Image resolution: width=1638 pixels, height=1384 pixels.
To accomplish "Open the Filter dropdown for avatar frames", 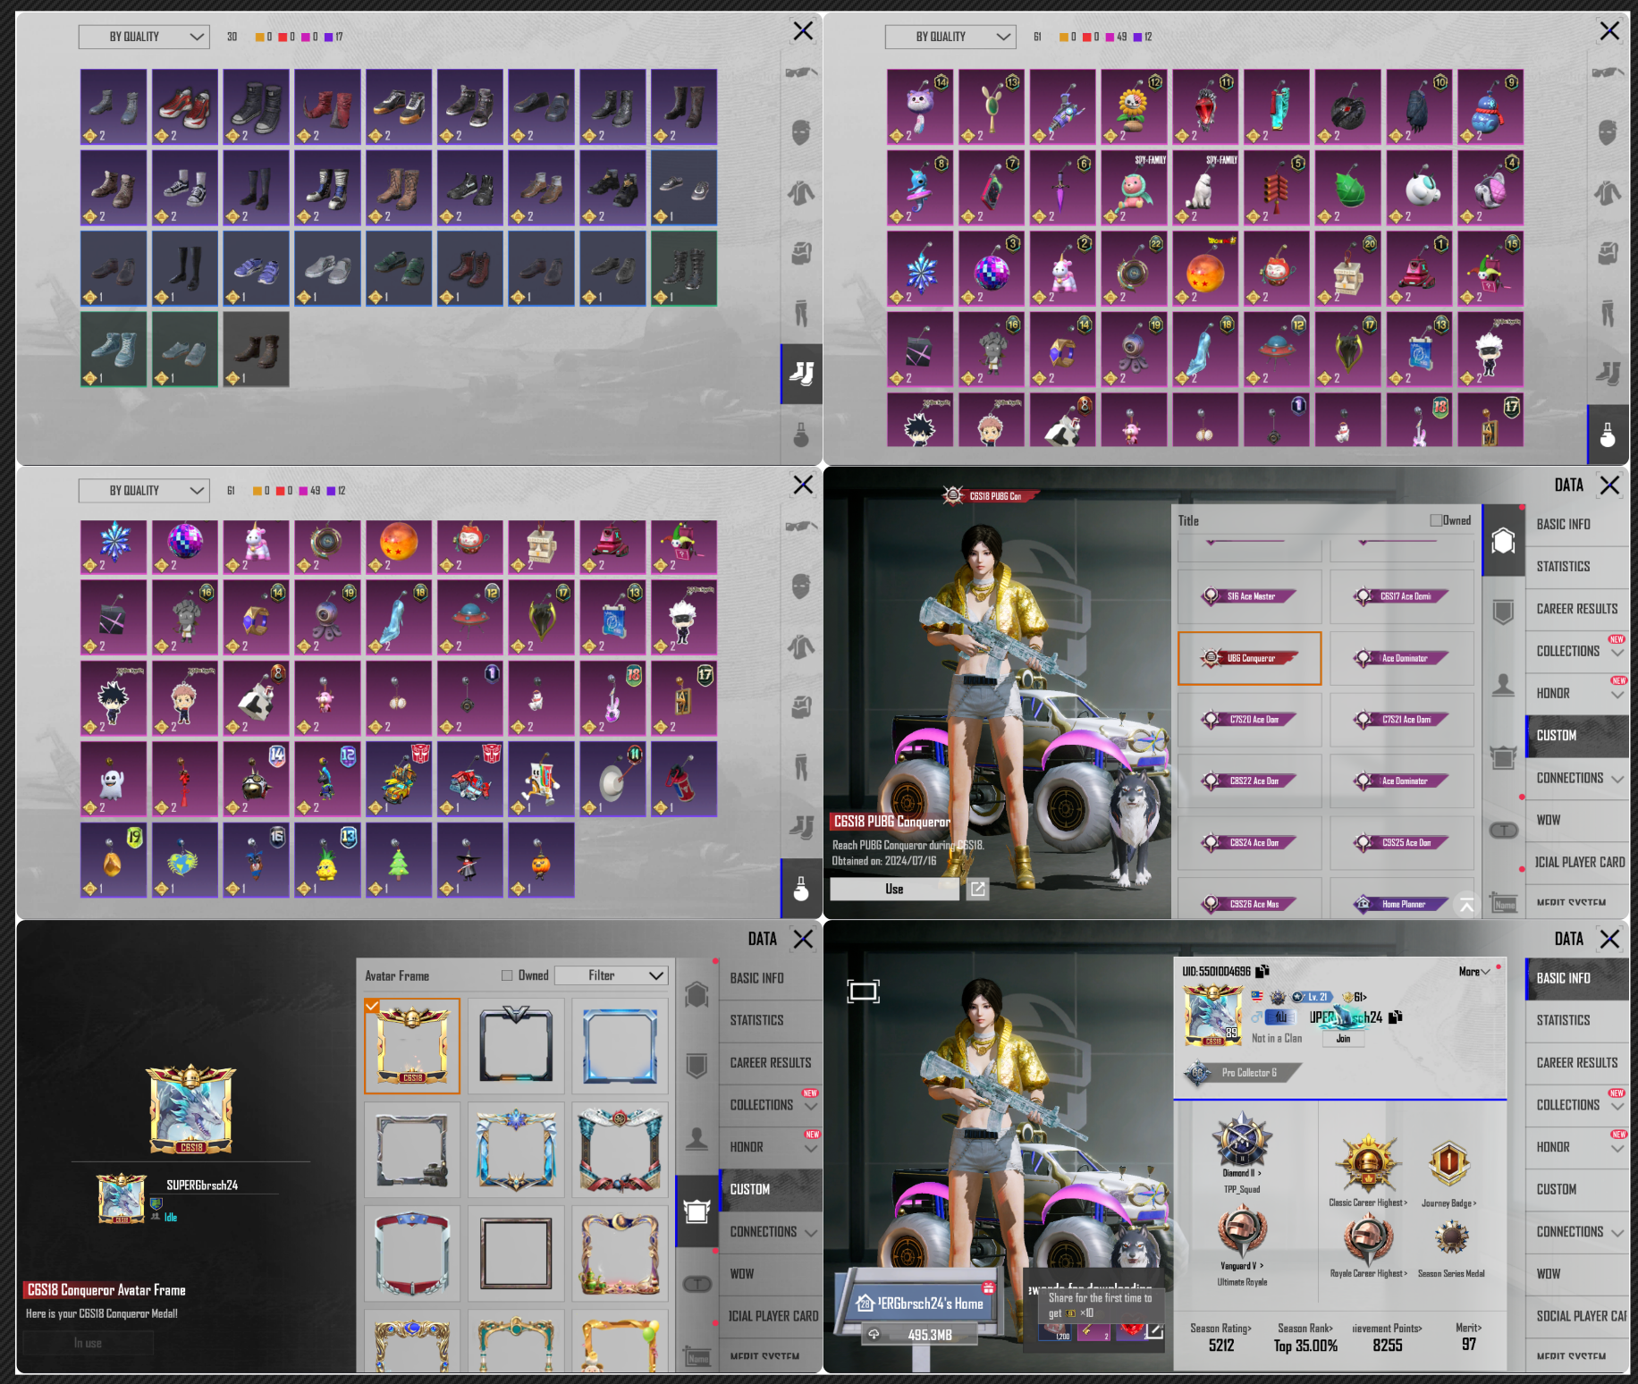I will tap(612, 975).
